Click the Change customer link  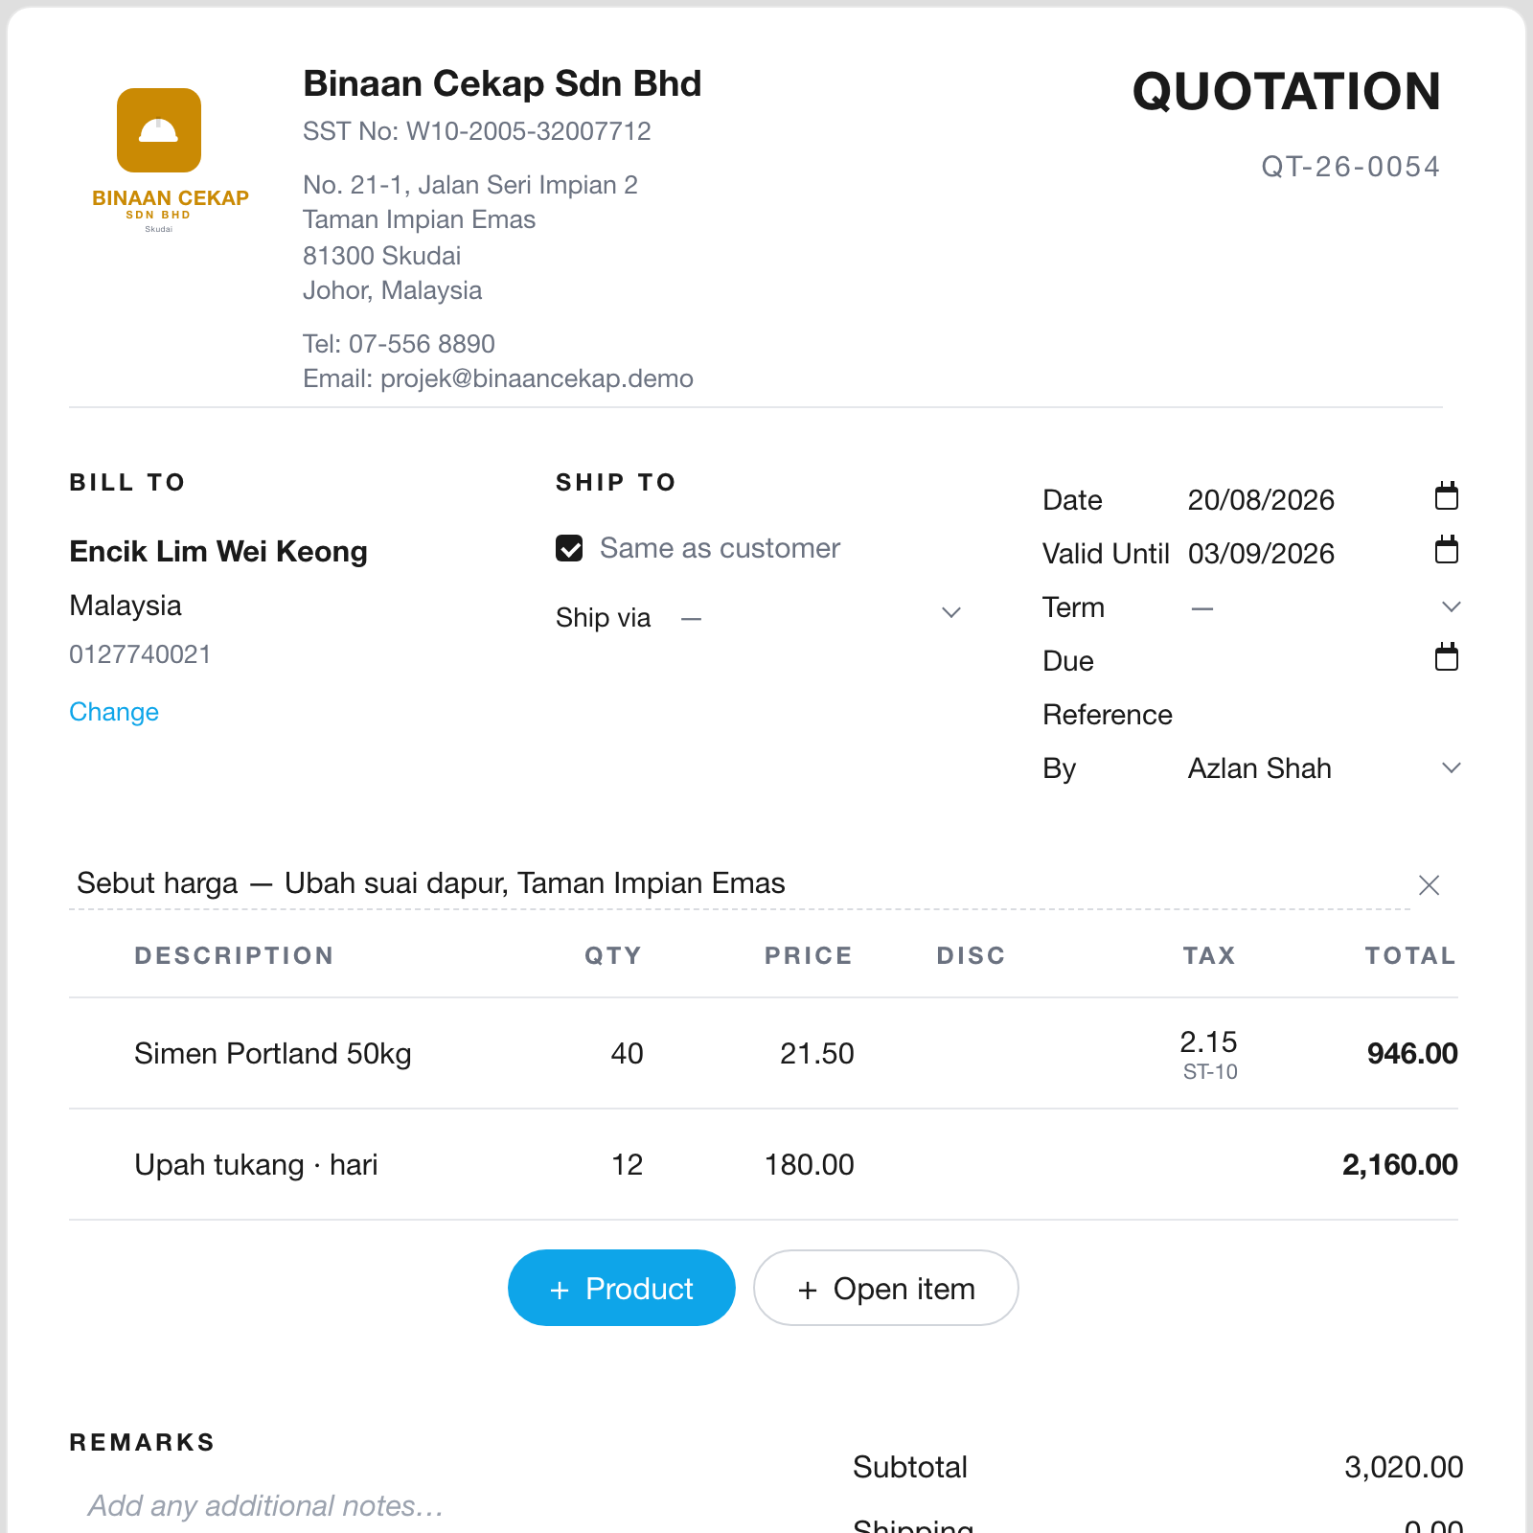click(114, 712)
